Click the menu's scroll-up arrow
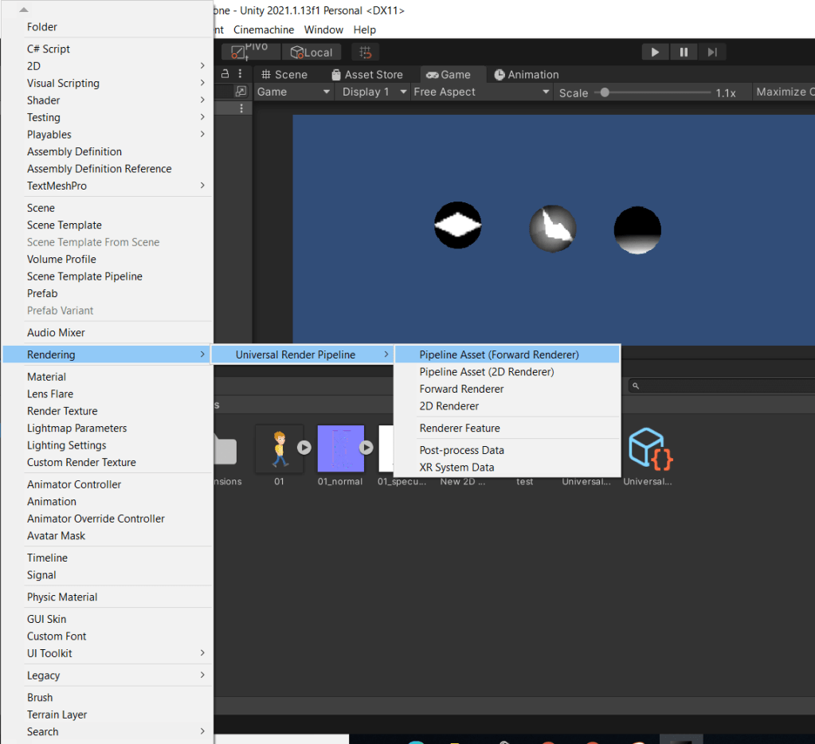 [x=24, y=10]
